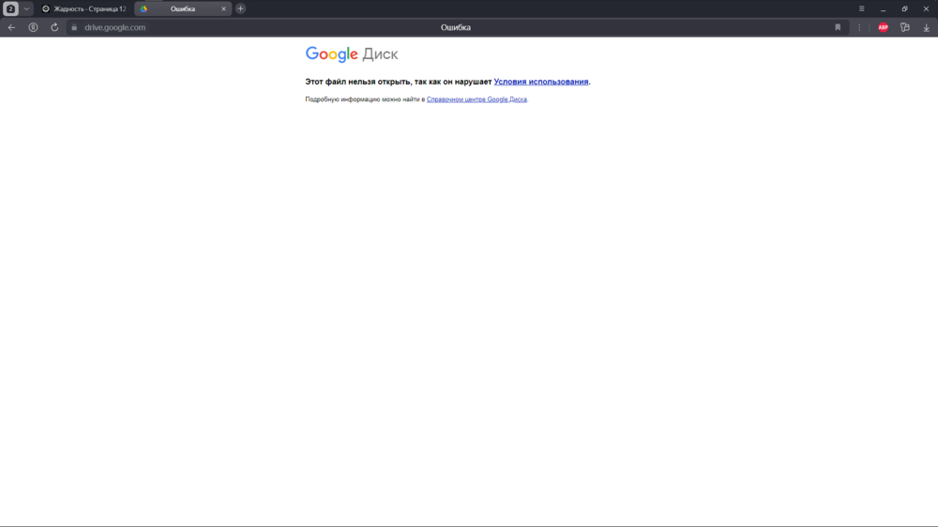Open a new tab with plus button
The width and height of the screenshot is (938, 527).
tap(240, 9)
